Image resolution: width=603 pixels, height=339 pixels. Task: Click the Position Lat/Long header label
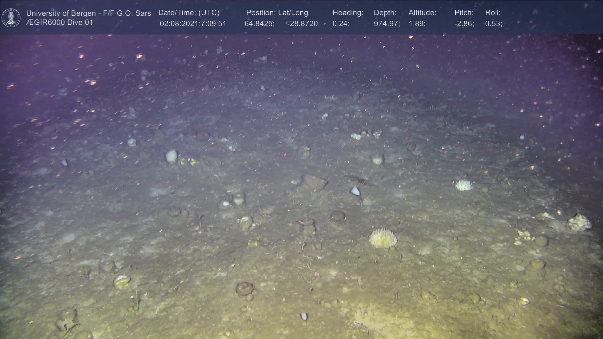pos(277,13)
